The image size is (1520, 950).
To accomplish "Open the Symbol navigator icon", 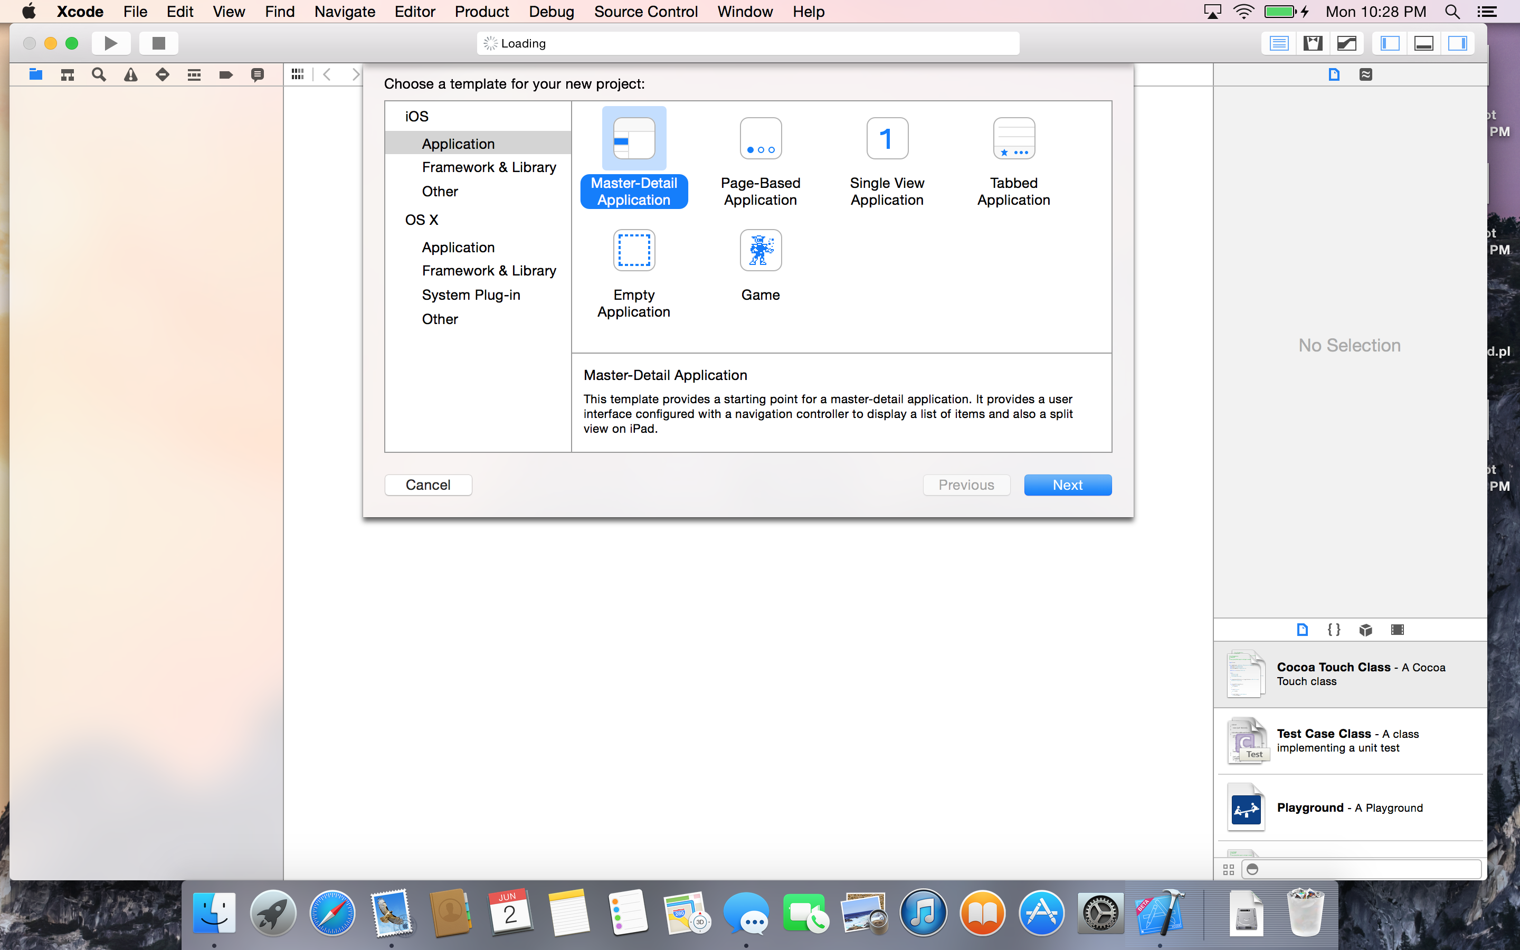I will click(x=67, y=75).
